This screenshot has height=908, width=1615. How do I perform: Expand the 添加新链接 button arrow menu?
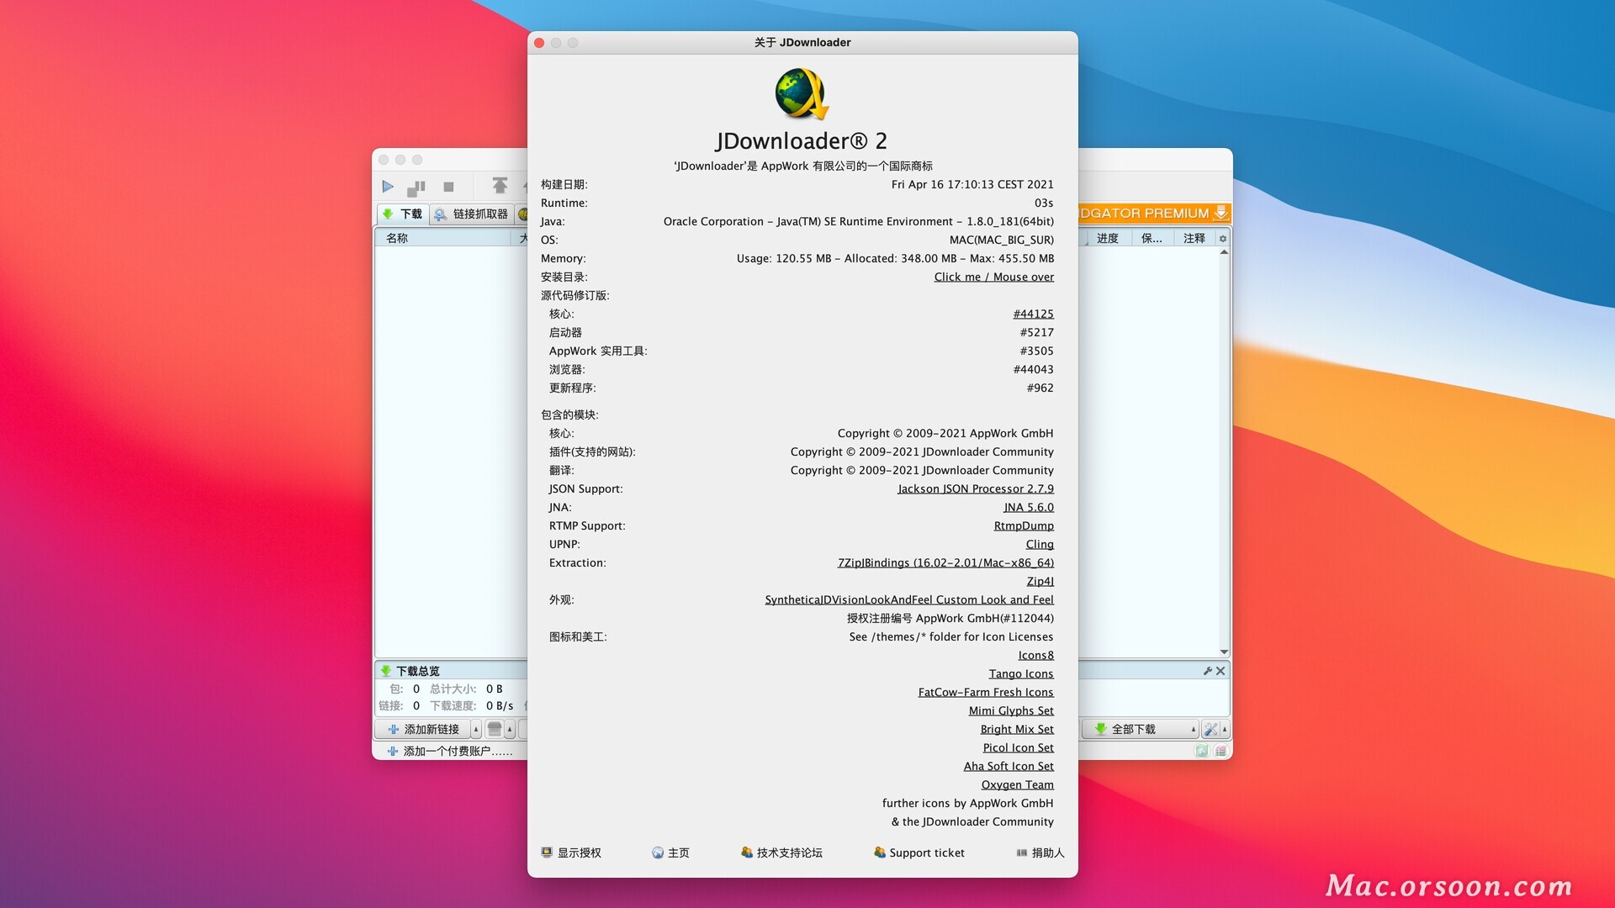pos(476,729)
